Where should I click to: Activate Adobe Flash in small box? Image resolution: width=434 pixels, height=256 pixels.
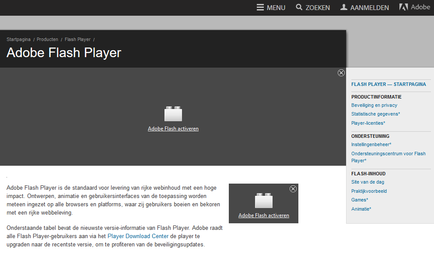tap(264, 215)
